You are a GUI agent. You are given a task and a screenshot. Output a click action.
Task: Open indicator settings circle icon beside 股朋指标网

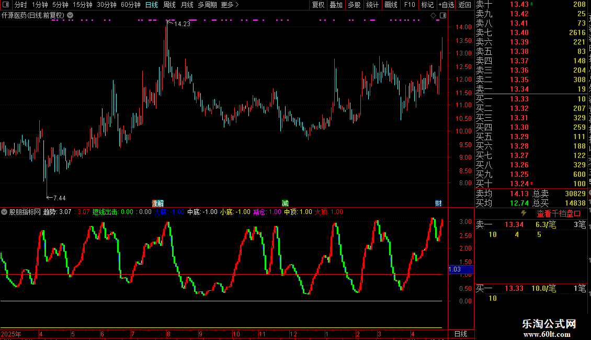click(4, 212)
